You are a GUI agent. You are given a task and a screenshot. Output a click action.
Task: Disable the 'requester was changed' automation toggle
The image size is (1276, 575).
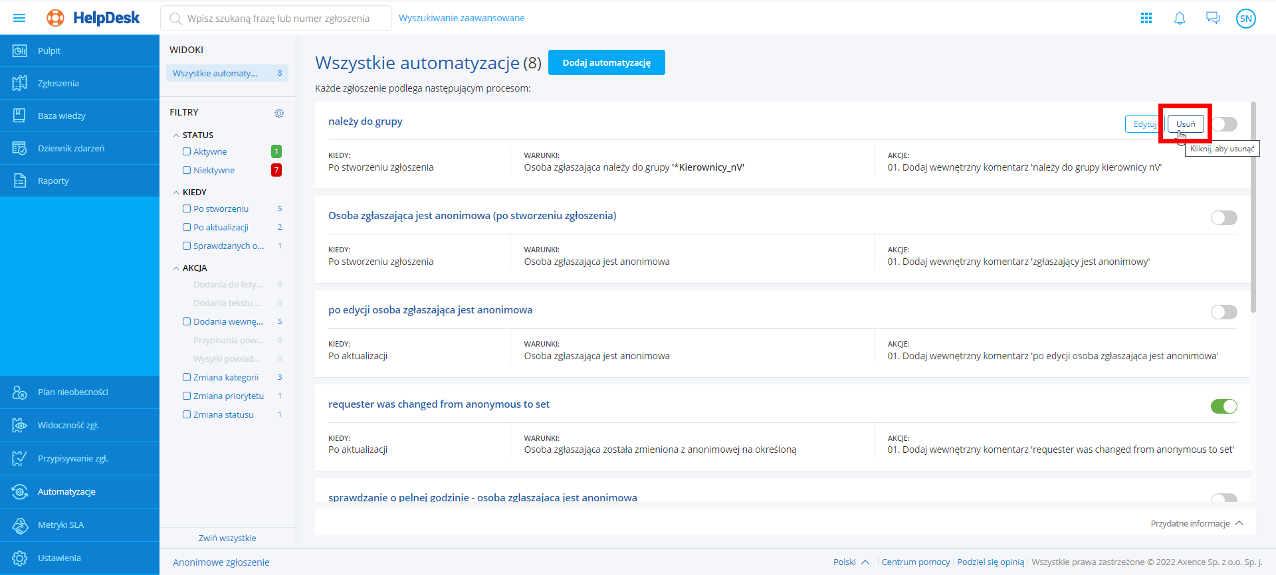(1223, 406)
